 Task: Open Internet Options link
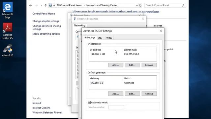tap(41, 108)
